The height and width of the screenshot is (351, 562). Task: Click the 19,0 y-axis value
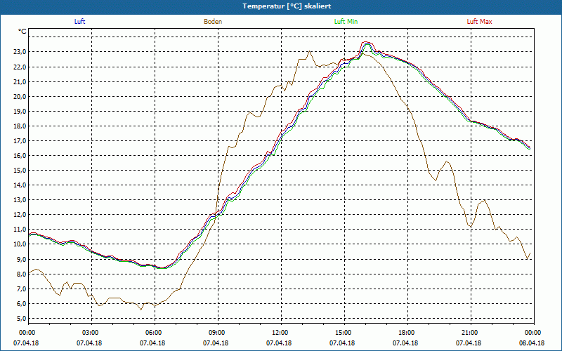(x=20, y=111)
